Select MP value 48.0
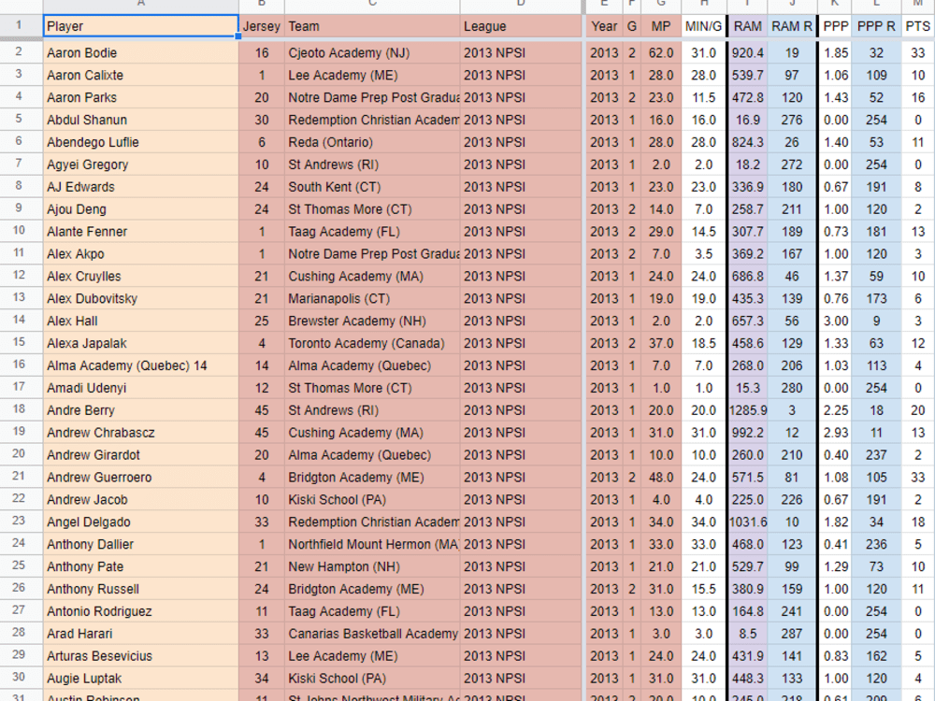The width and height of the screenshot is (935, 701). [661, 478]
